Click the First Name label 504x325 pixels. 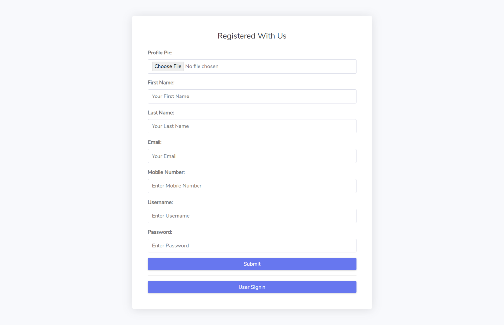pyautogui.click(x=161, y=82)
